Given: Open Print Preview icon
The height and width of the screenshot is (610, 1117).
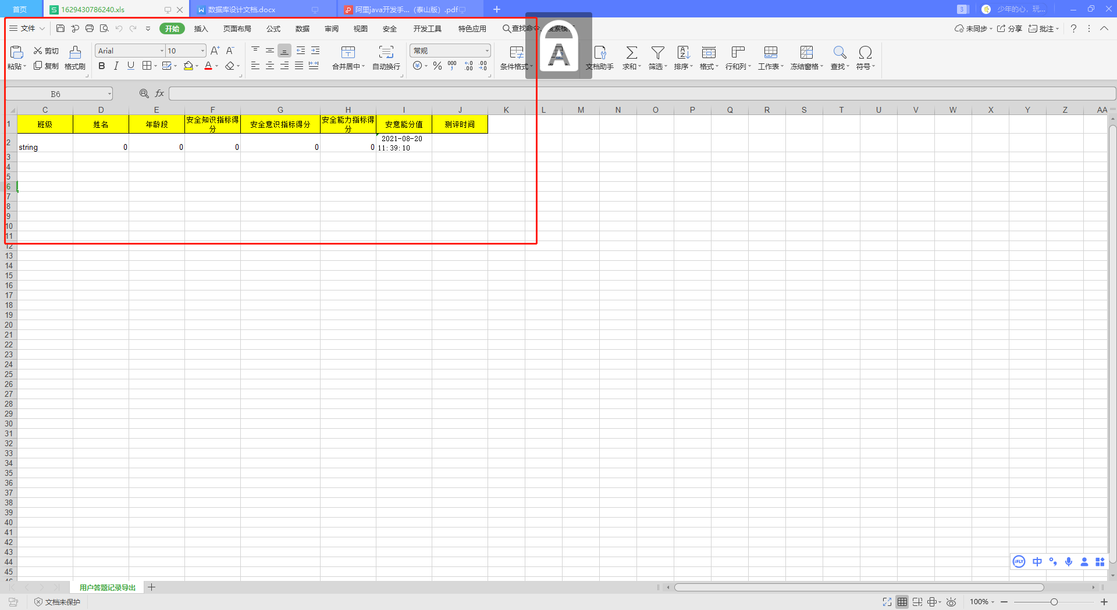Looking at the screenshot, I should click(104, 28).
